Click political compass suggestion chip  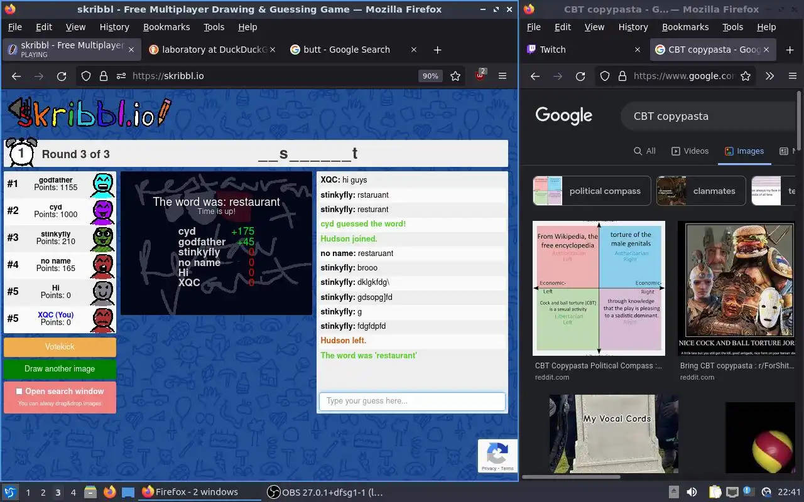coord(591,191)
